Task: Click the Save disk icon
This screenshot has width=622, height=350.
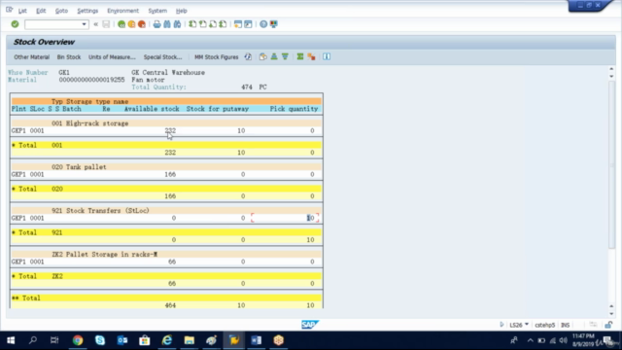Action: 106,24
